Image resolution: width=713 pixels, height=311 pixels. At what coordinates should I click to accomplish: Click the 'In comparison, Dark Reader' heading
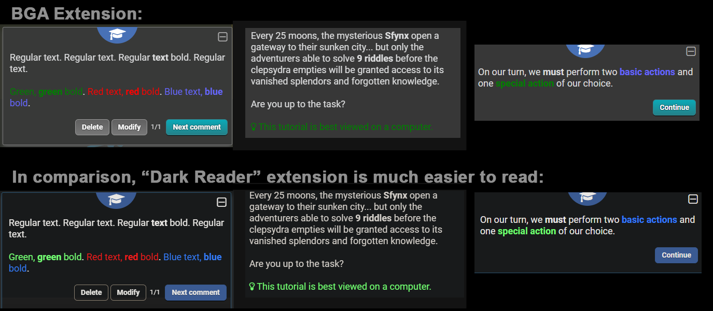(x=278, y=177)
